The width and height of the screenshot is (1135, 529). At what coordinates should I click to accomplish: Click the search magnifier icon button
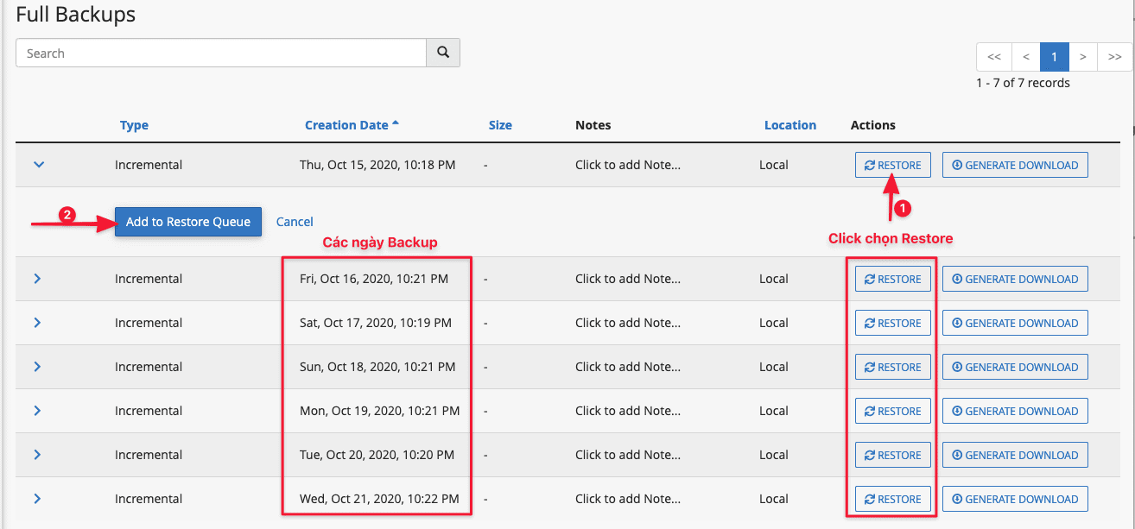[443, 53]
